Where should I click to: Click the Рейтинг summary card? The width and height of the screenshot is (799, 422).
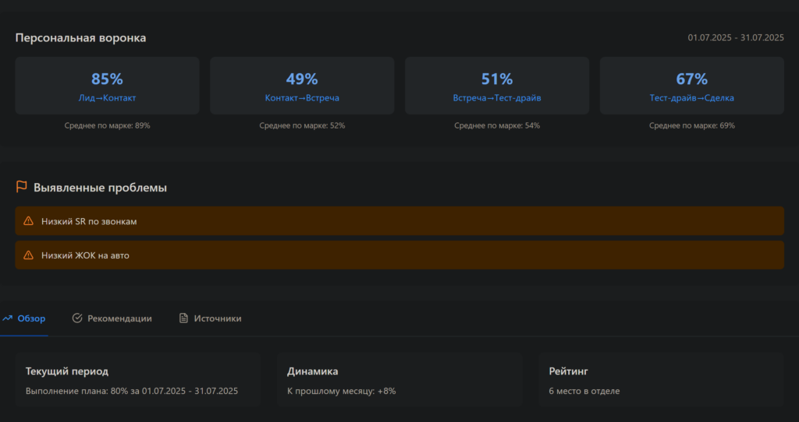pos(661,380)
